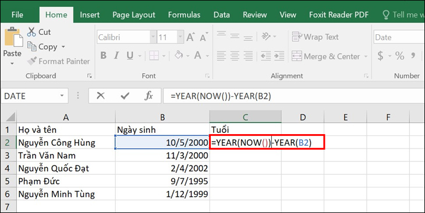
Task: Open underline style dropdown arrow
Action: pyautogui.click(x=140, y=56)
